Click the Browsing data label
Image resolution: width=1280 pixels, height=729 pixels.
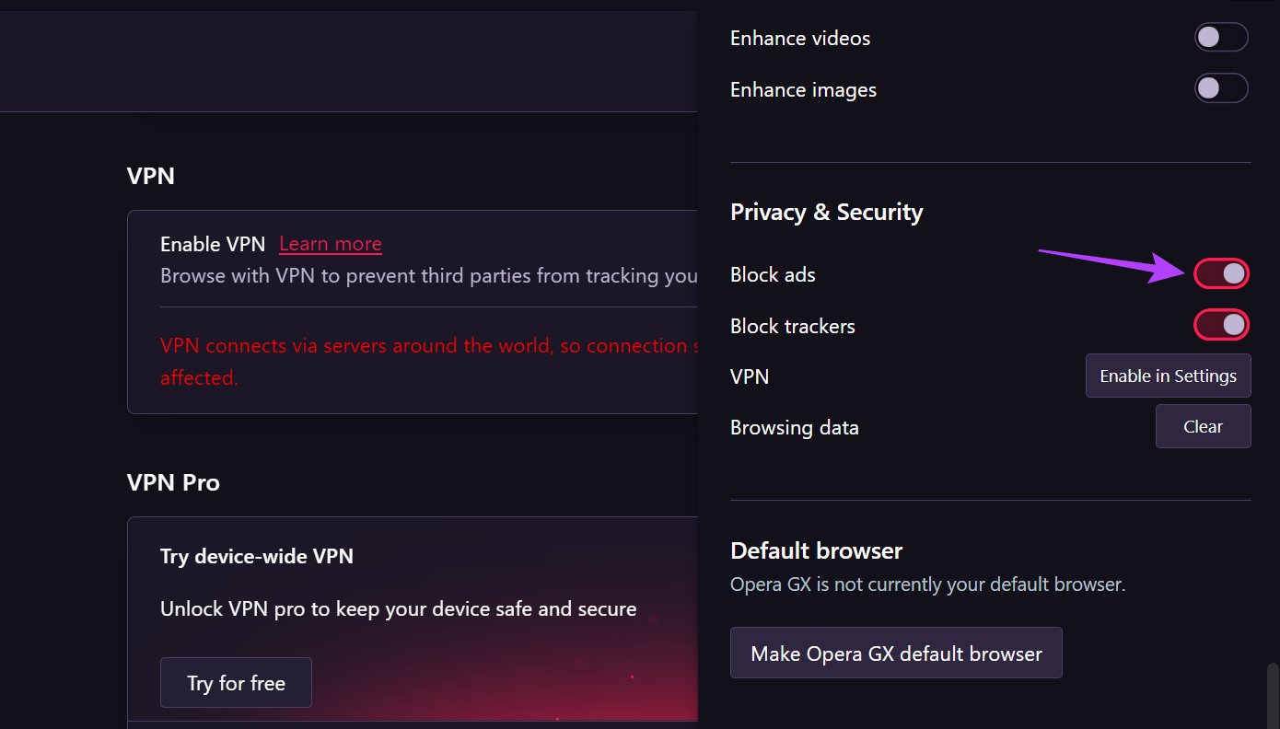pyautogui.click(x=794, y=428)
